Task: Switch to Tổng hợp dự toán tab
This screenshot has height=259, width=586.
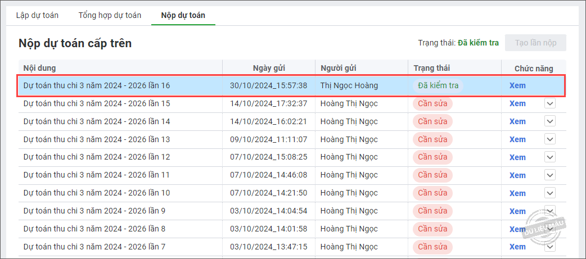Action: 110,15
